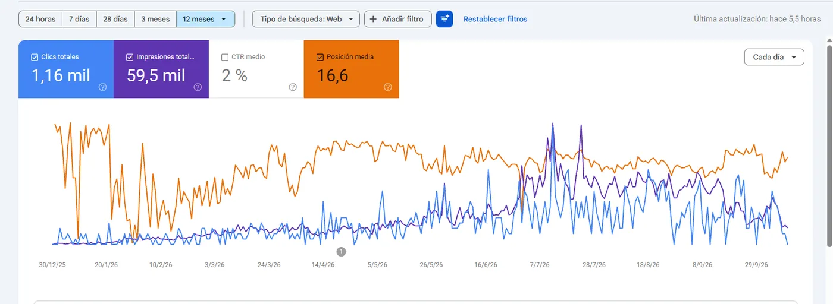Select the Clics totales blue card
The width and height of the screenshot is (833, 304).
(x=66, y=69)
